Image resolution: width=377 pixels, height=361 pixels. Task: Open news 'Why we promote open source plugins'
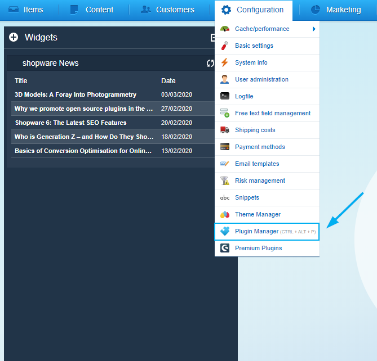pos(83,109)
